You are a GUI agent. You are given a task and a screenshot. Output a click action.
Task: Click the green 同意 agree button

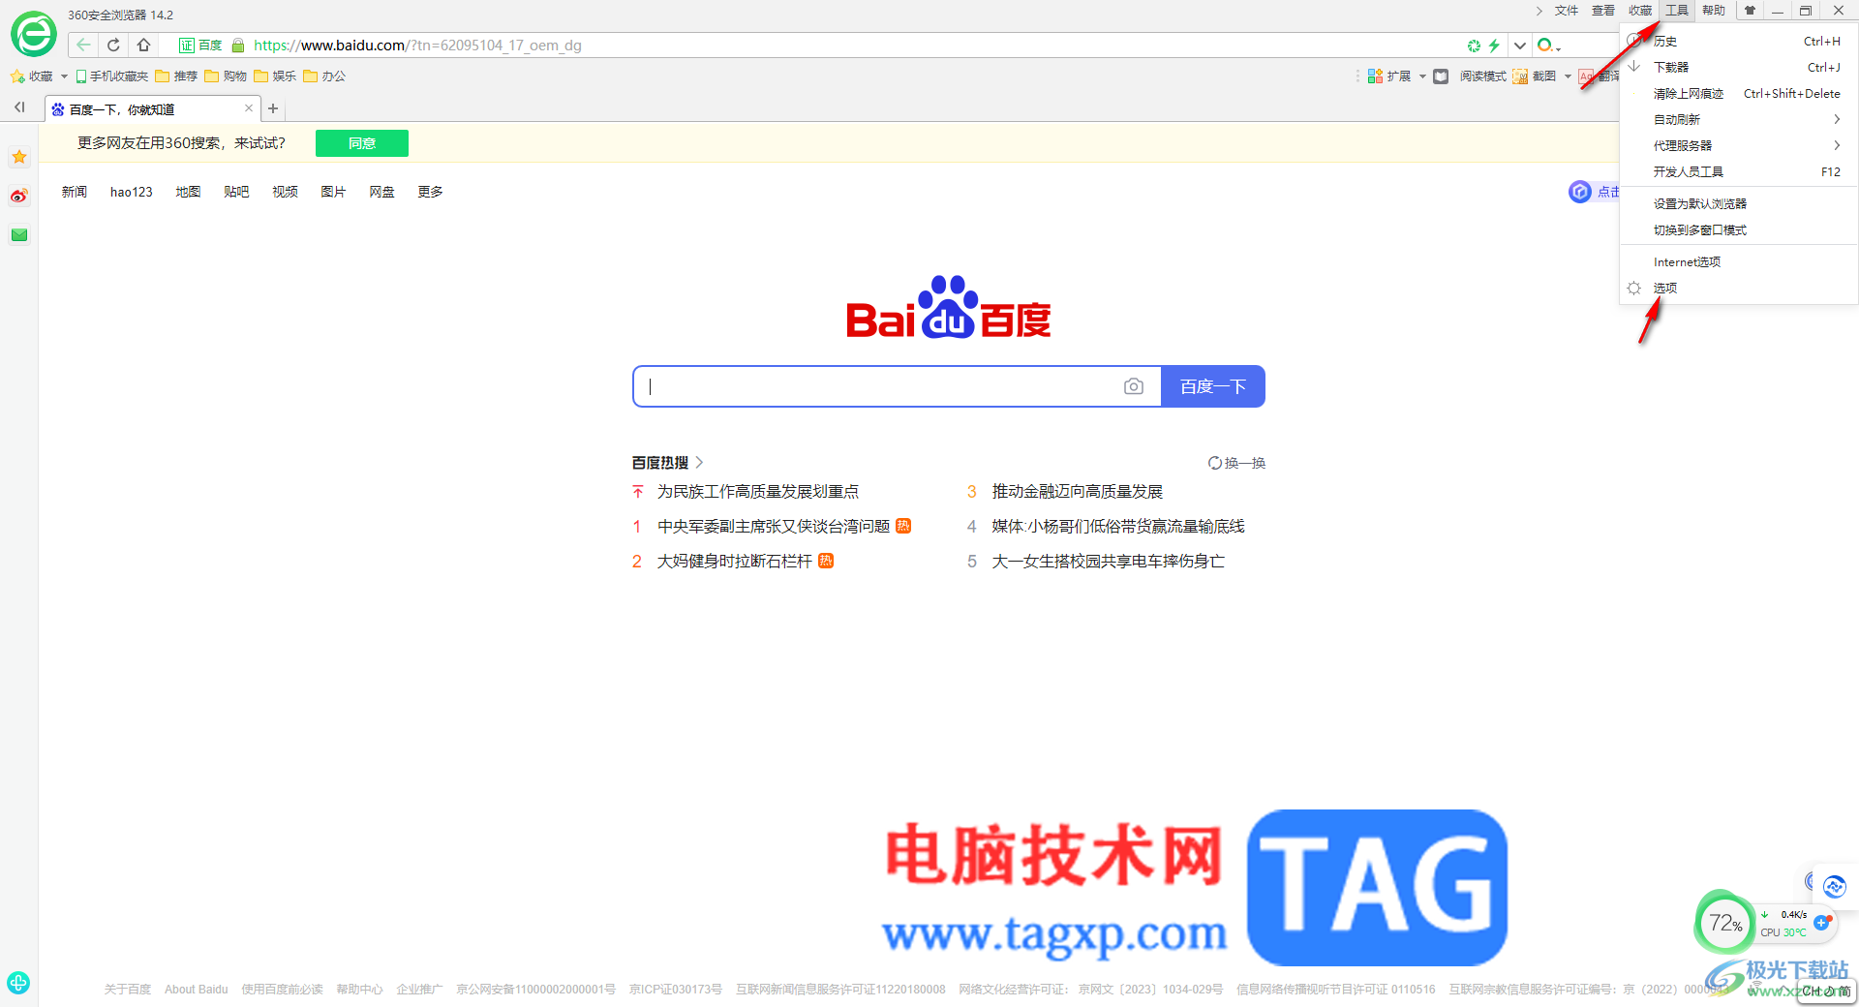pyautogui.click(x=361, y=142)
